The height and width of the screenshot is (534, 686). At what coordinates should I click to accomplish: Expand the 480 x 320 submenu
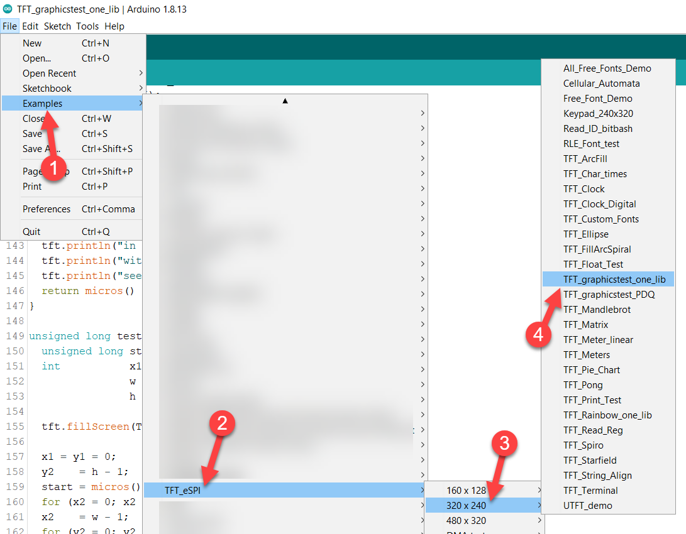coord(484,520)
